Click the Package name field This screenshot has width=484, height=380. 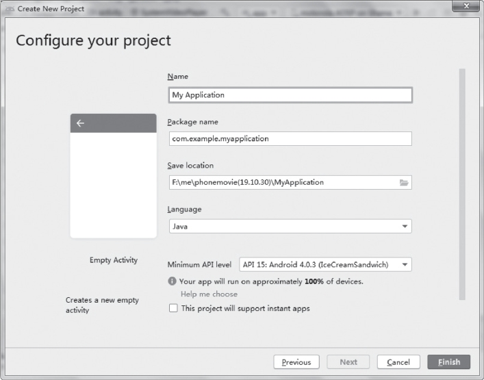[290, 139]
